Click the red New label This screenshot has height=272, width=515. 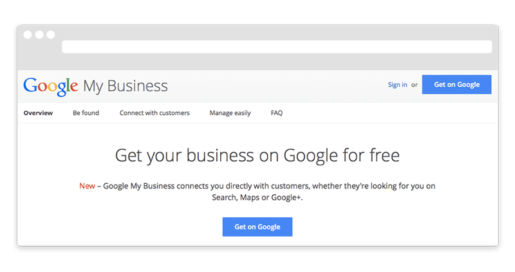[x=87, y=186]
